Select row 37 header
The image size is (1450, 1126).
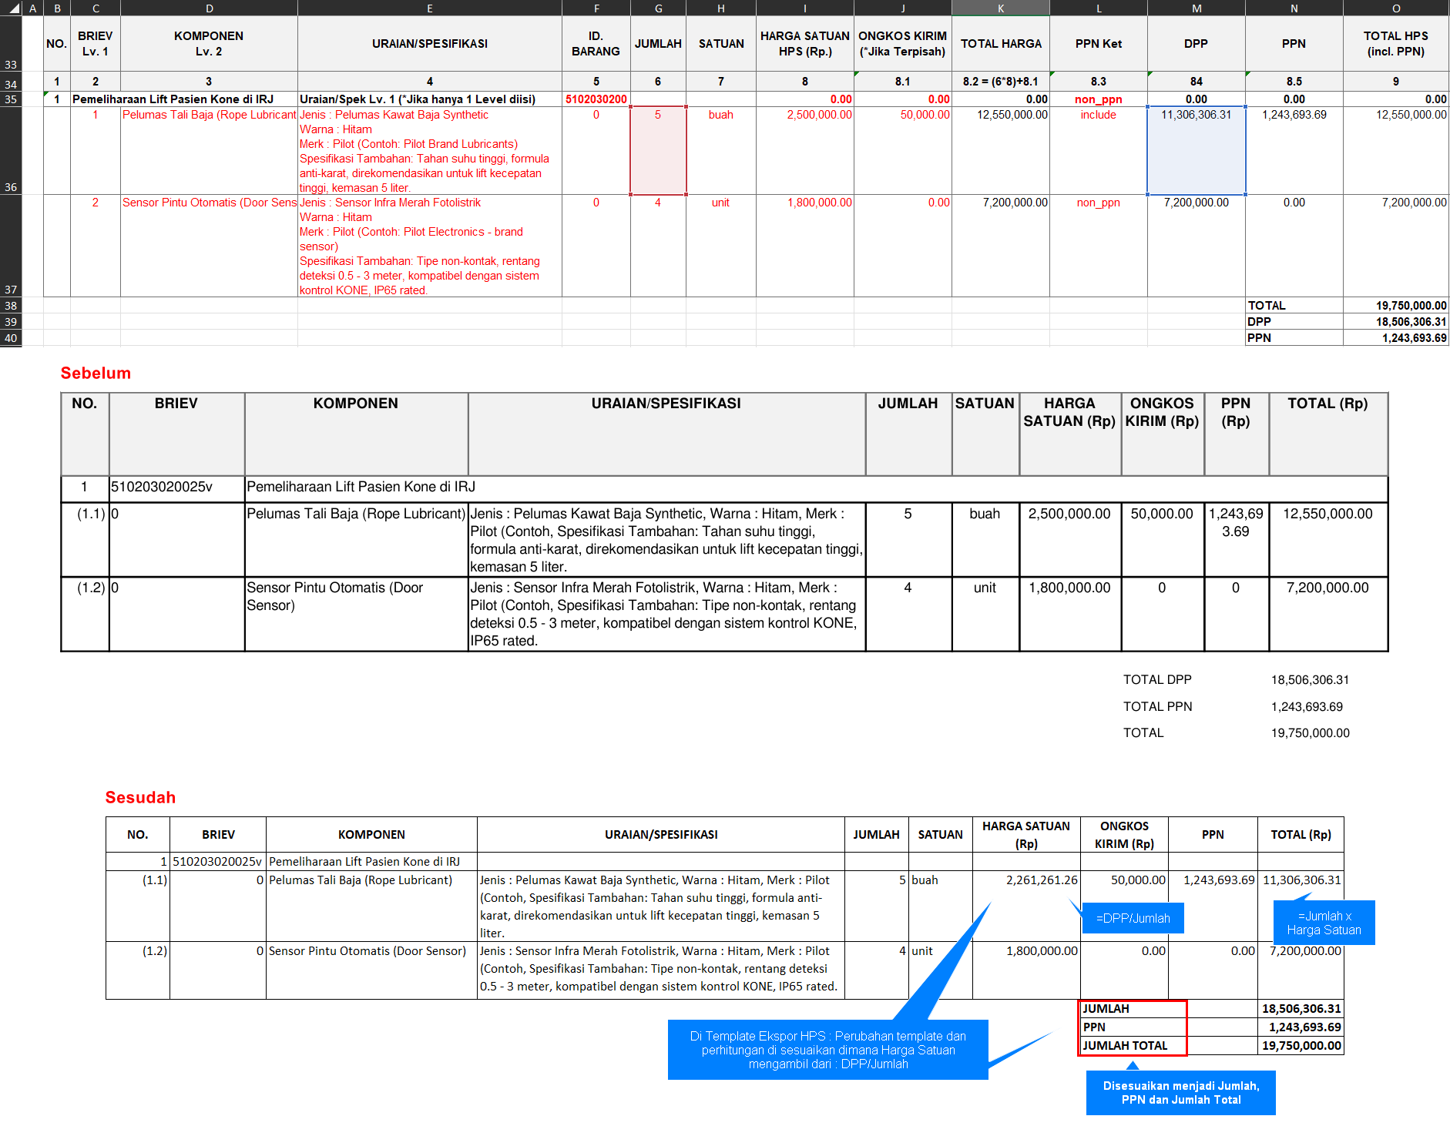click(x=11, y=246)
